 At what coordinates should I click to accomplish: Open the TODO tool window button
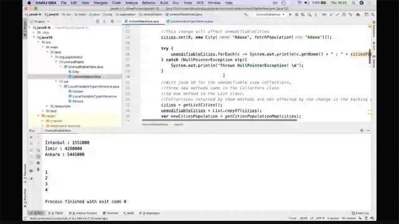[x=55, y=213]
